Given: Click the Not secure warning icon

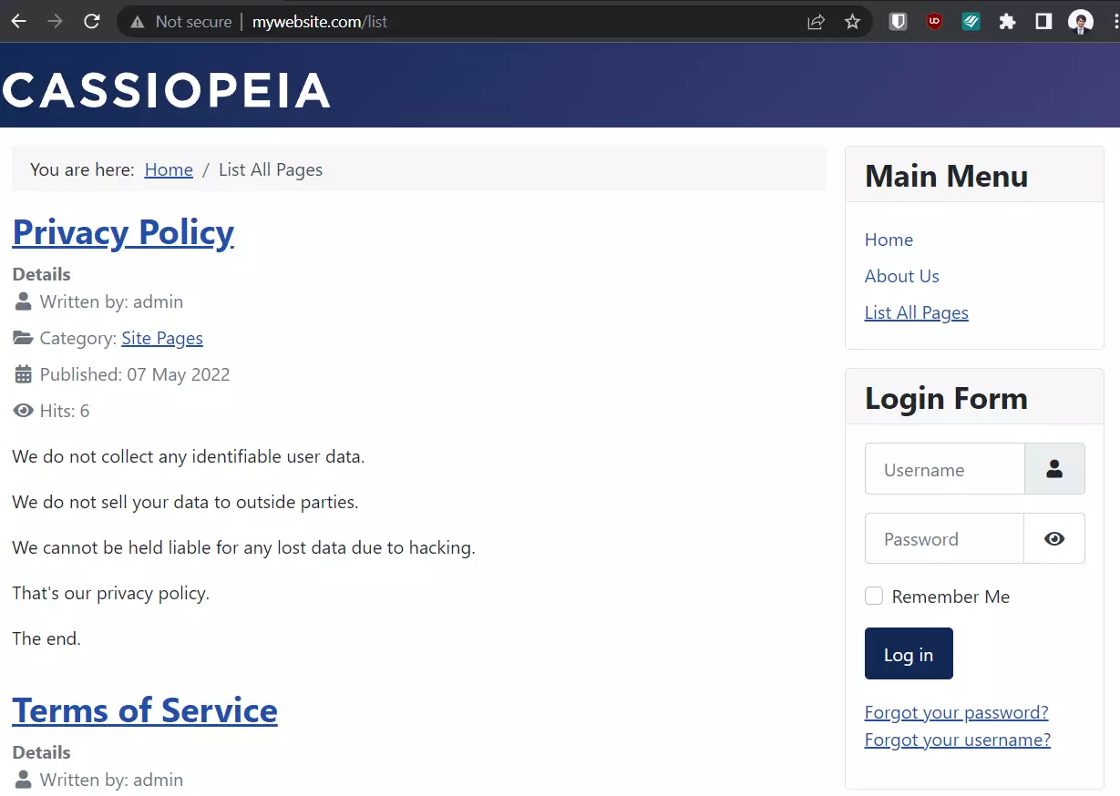Looking at the screenshot, I should pos(138,22).
